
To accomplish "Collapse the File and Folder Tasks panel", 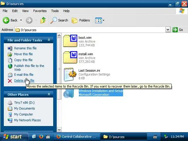I will (x=49, y=40).
